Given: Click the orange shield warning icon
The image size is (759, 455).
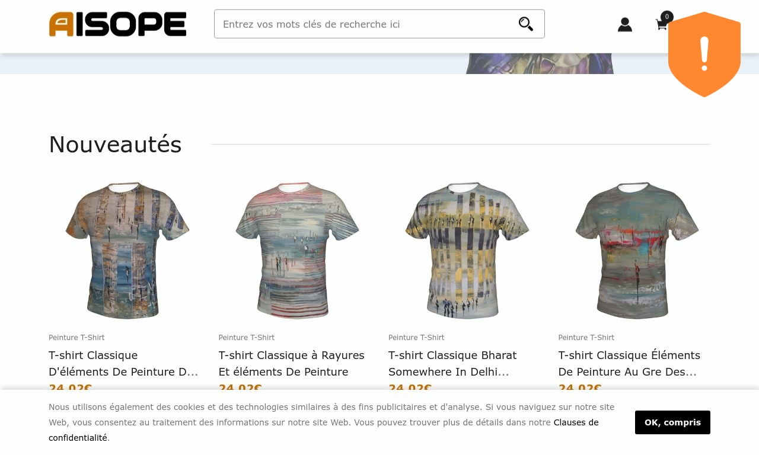Looking at the screenshot, I should click(704, 55).
